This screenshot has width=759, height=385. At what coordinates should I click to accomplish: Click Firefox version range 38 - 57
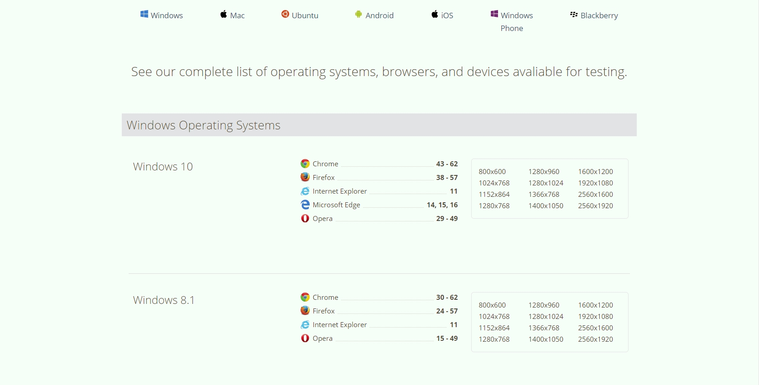pyautogui.click(x=447, y=178)
